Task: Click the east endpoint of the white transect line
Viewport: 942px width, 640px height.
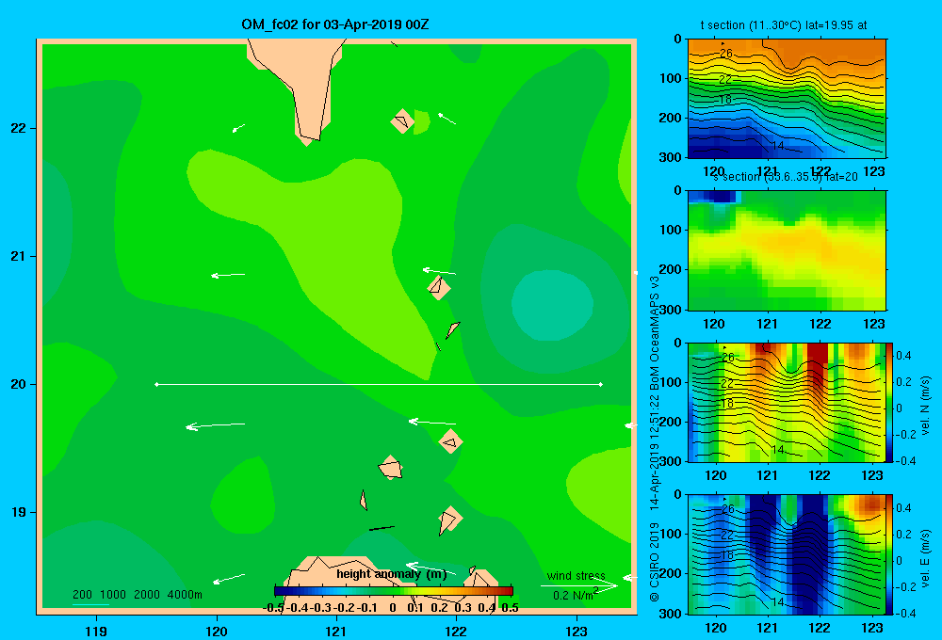Action: pos(601,384)
